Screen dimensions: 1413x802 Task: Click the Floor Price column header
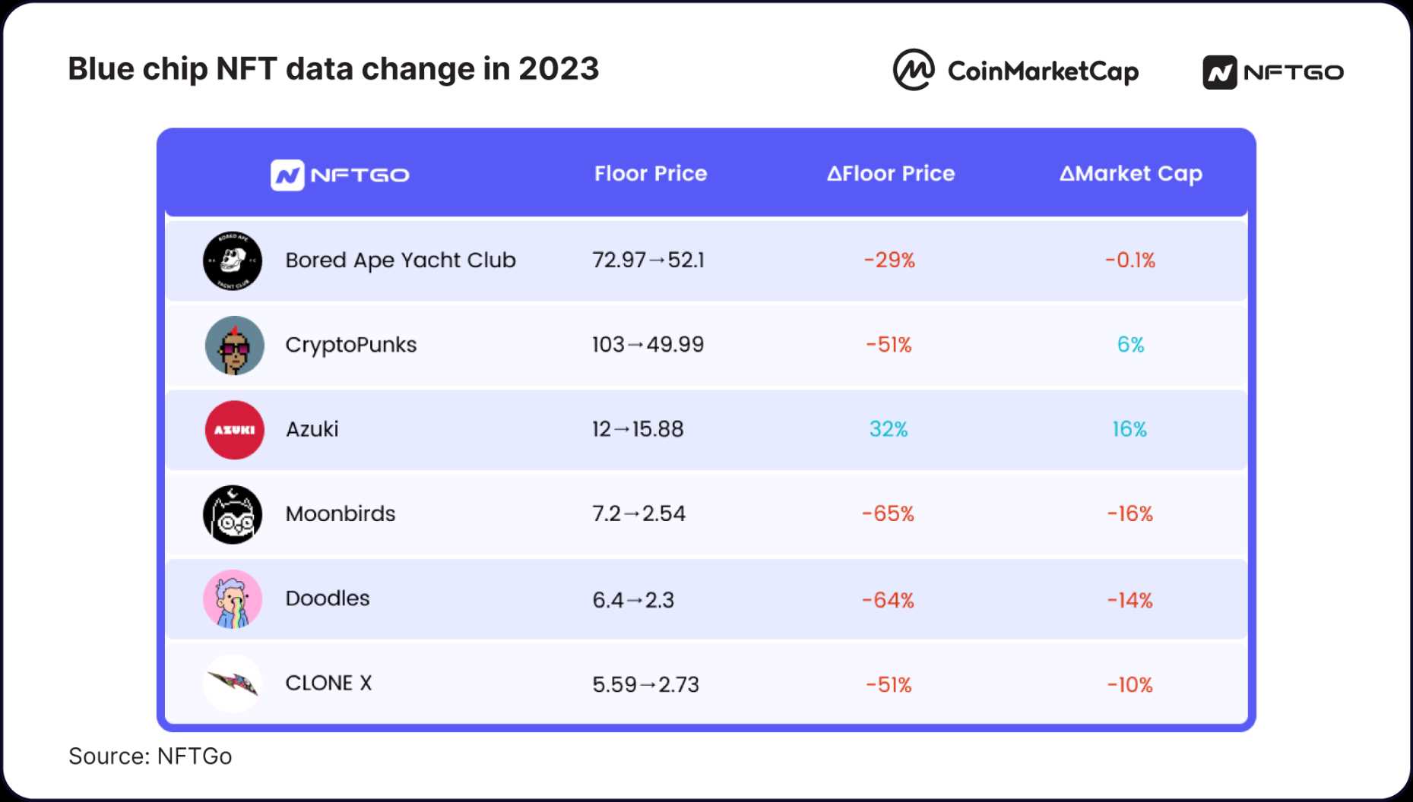651,174
